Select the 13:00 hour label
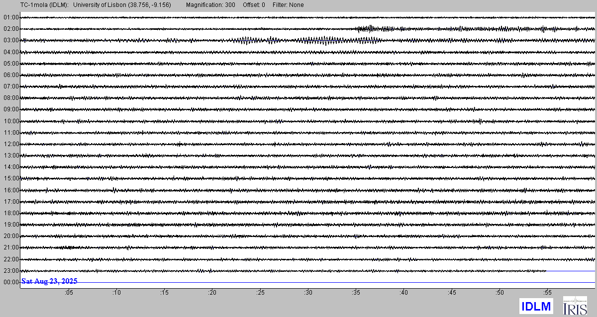Viewport: 597px width, 317px height. point(10,156)
